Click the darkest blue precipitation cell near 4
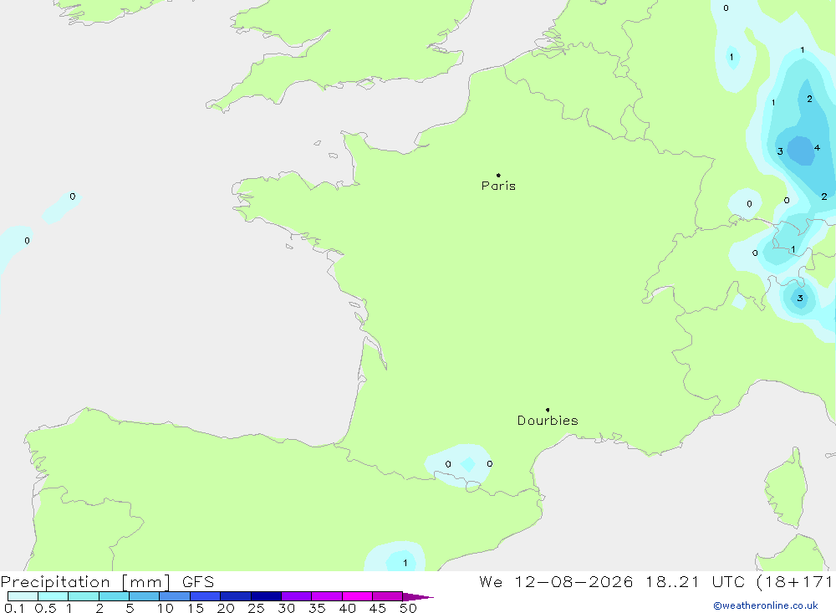 tap(801, 151)
